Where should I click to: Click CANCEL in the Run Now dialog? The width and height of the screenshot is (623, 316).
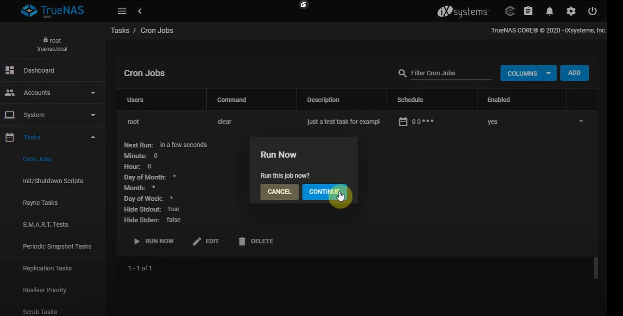coord(279,192)
